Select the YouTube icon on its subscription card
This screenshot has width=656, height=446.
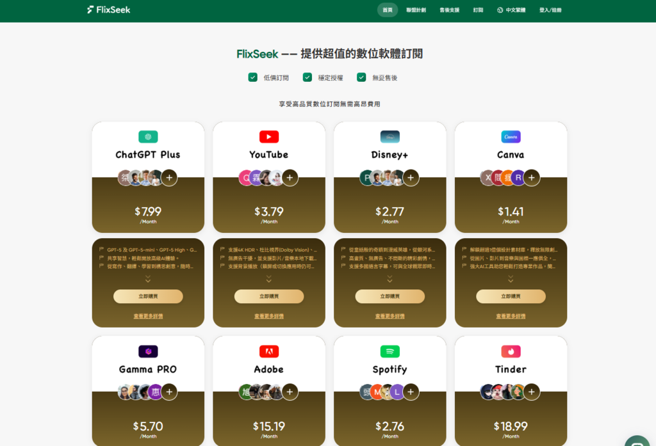click(268, 136)
